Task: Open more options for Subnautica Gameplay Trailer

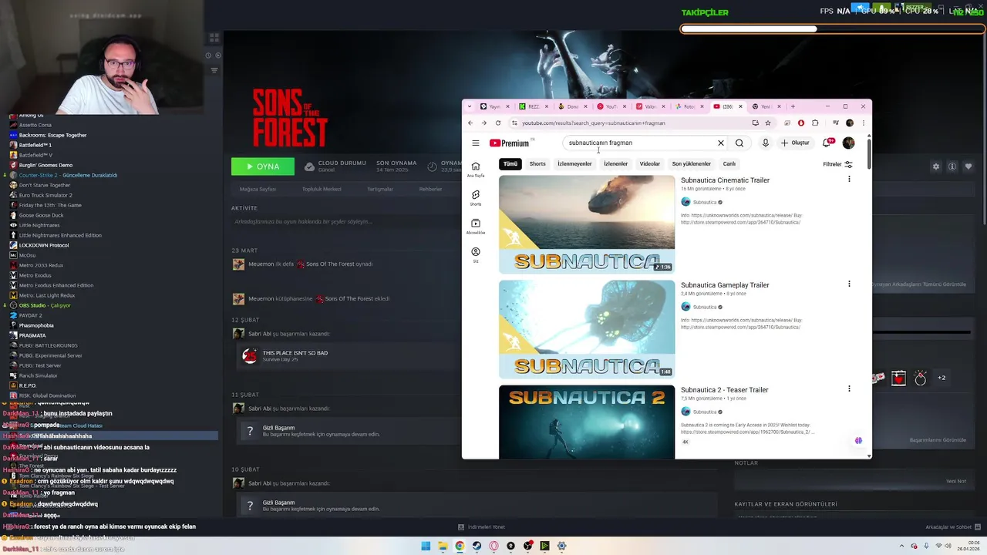Action: [849, 284]
